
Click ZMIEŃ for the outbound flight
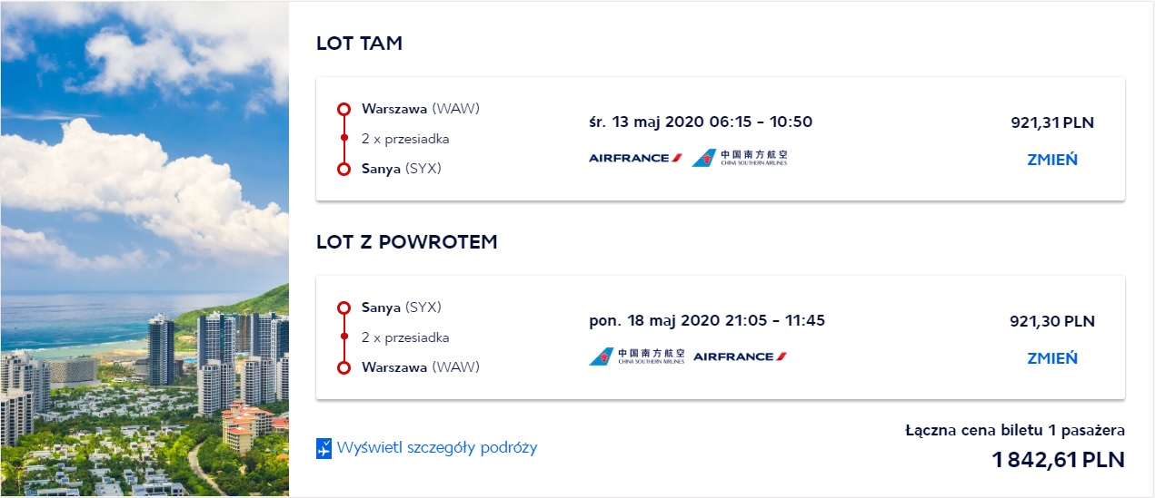(x=1052, y=160)
